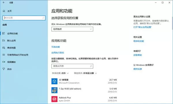Click the 4.43 MB size value

point(113,97)
